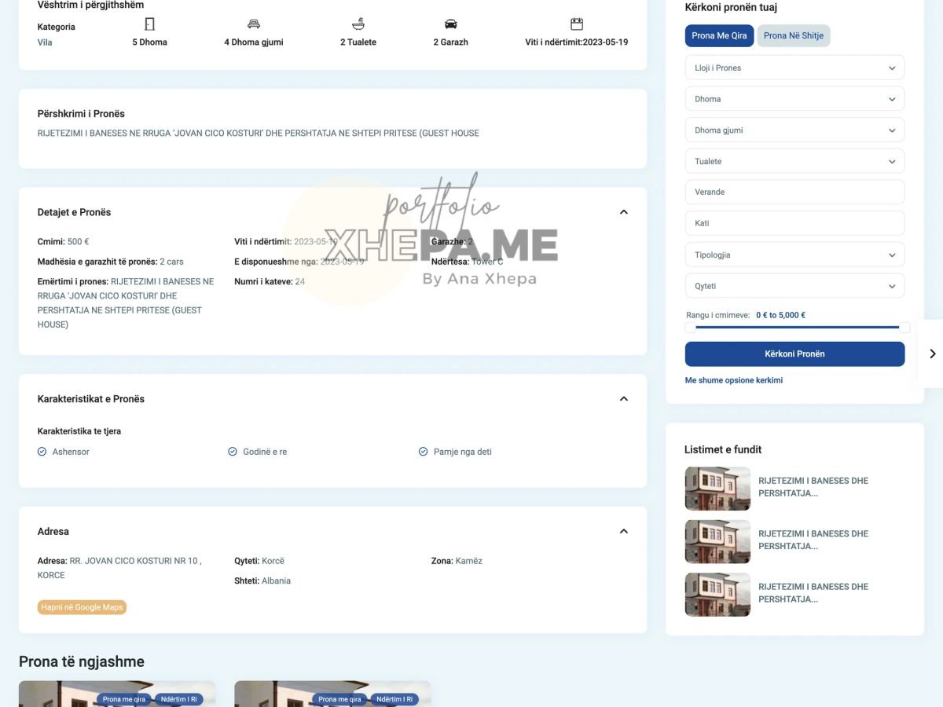Screen dimensions: 943x707
Task: Click the calendar icon for Viti i ndërtimit
Action: (x=577, y=24)
